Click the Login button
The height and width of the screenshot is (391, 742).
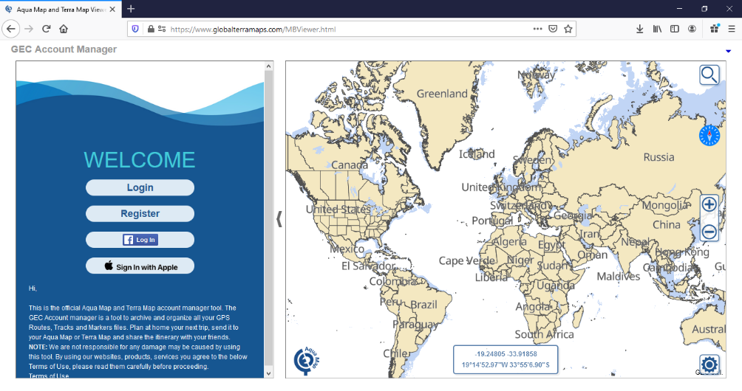click(140, 187)
